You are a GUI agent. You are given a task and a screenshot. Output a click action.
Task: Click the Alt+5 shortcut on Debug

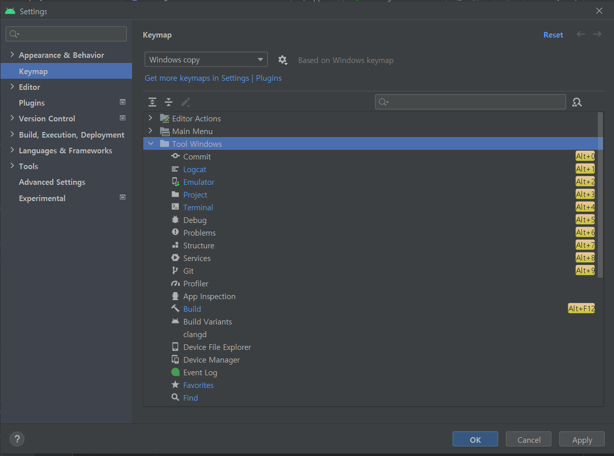(x=585, y=220)
